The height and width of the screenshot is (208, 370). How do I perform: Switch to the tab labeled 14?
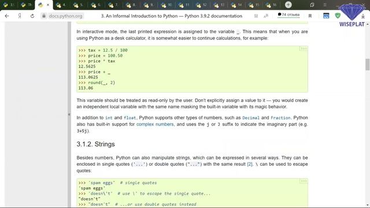(x=236, y=5)
